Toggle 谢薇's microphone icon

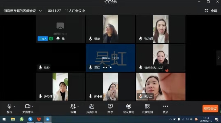[x=91, y=38]
